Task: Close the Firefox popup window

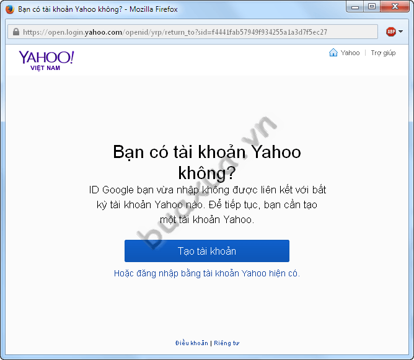Action: click(395, 7)
